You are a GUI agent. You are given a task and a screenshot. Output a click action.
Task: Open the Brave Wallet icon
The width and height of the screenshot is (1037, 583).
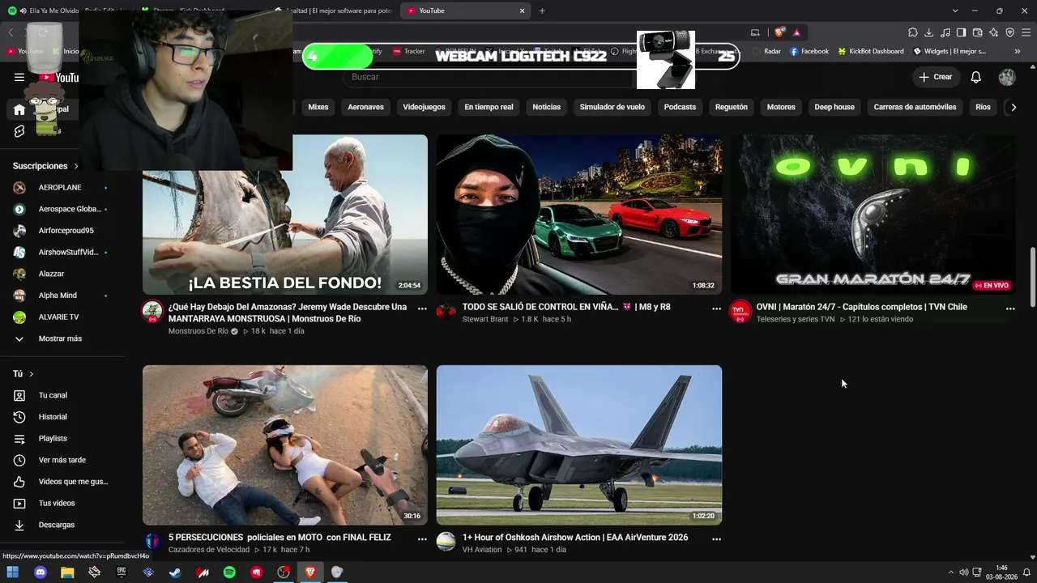tap(978, 32)
